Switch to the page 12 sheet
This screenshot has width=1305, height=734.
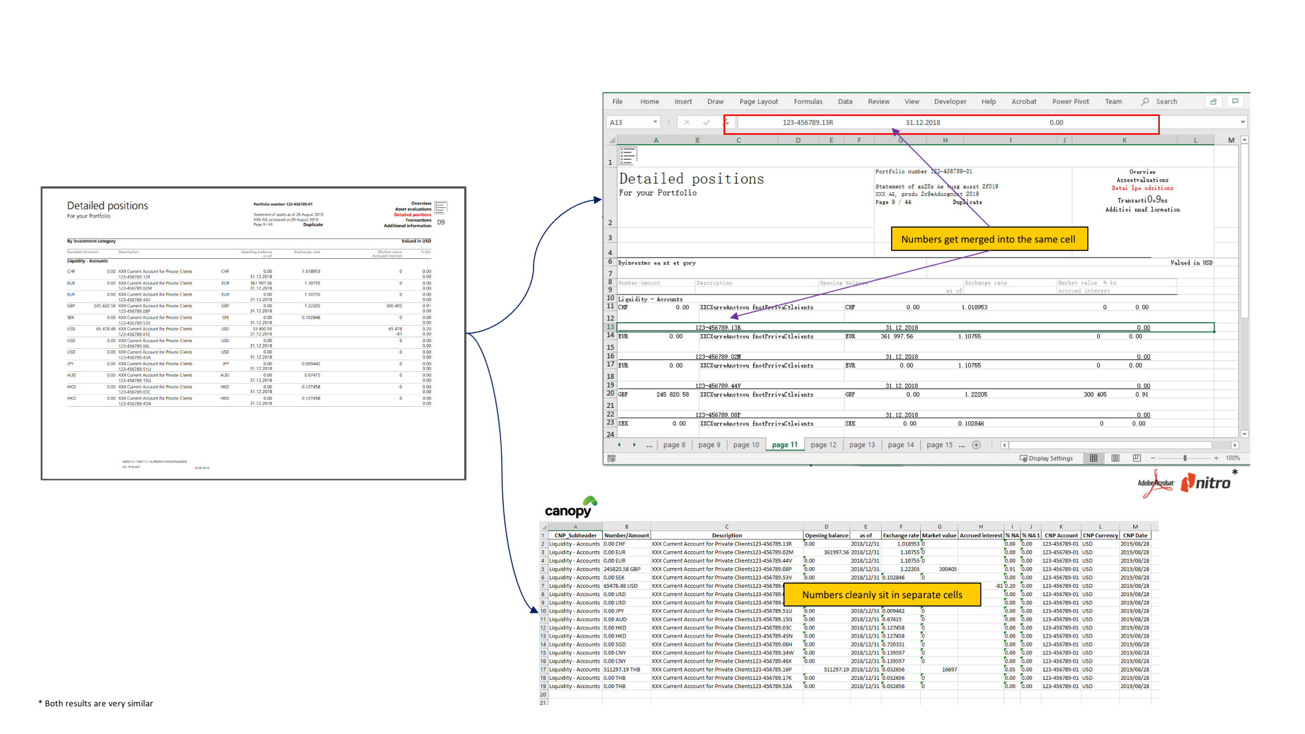tap(824, 445)
